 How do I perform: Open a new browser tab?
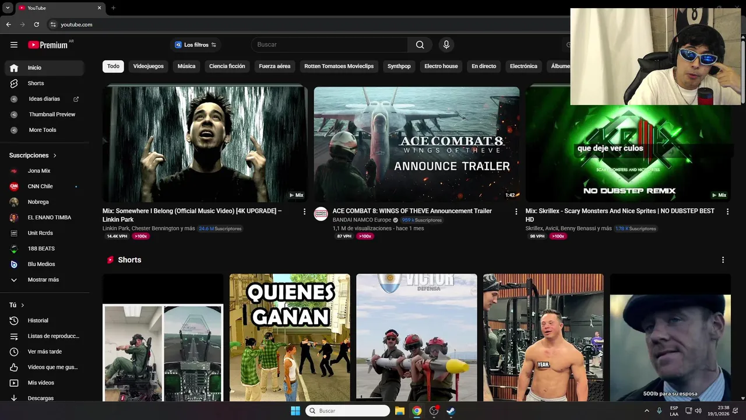point(113,8)
